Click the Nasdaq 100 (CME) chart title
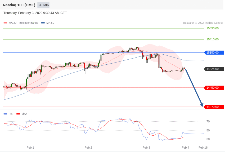This screenshot has width=225, height=152. [19, 5]
